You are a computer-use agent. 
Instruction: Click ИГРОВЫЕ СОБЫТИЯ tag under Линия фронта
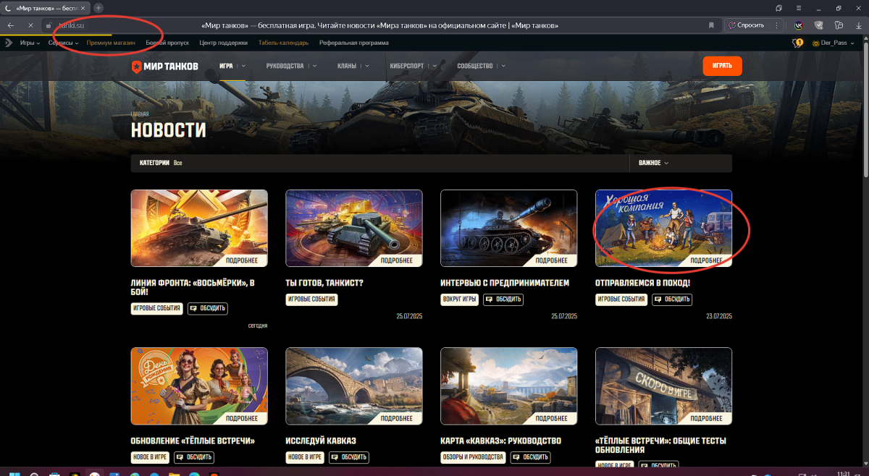(x=156, y=308)
